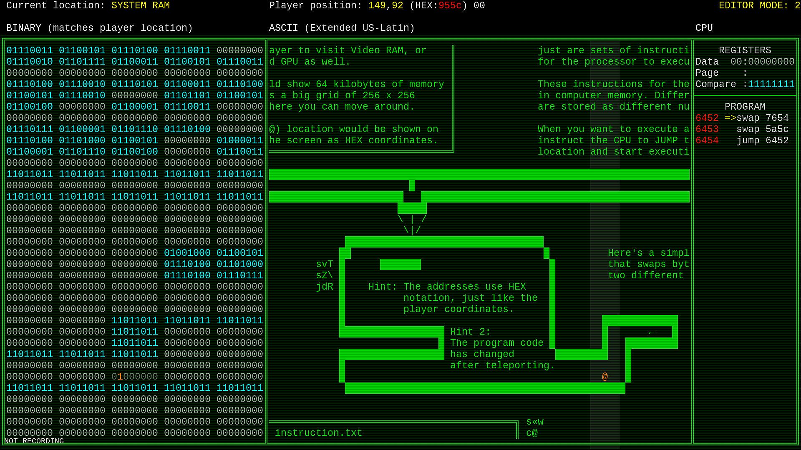Click the yellow => program pointer arrow

click(x=730, y=118)
